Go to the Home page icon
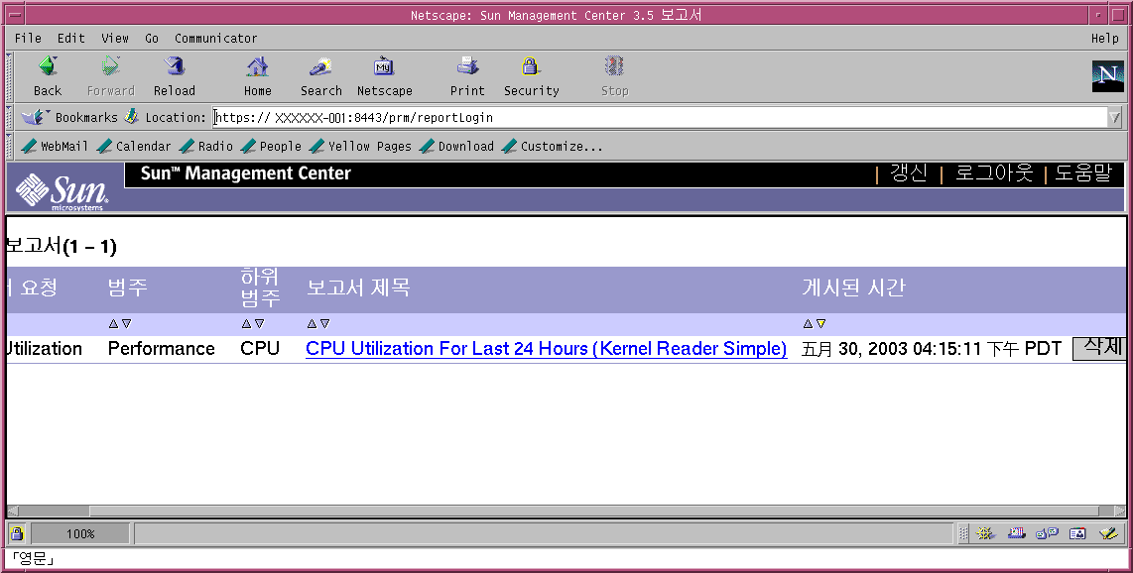The width and height of the screenshot is (1133, 573). 257,75
